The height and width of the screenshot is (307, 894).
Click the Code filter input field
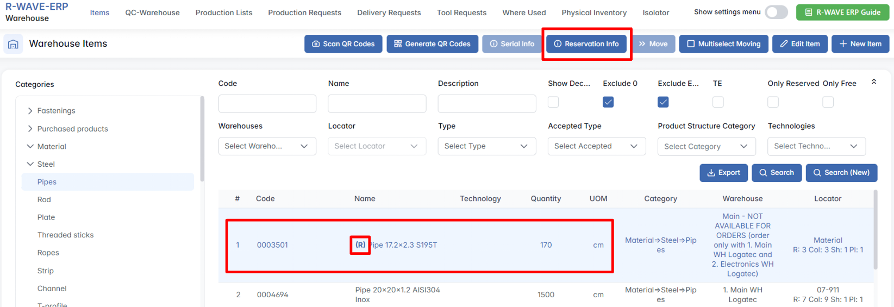point(267,104)
